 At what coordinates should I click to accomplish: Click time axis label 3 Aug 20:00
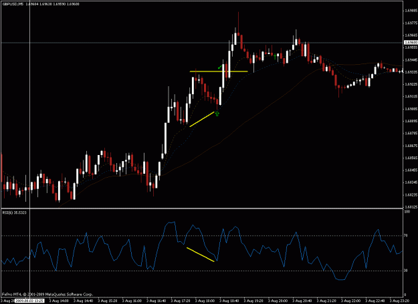click(278, 301)
